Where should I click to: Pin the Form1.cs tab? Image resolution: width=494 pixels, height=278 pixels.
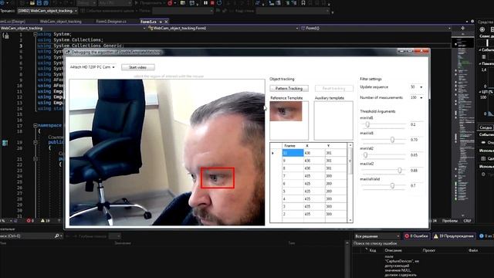(161, 22)
